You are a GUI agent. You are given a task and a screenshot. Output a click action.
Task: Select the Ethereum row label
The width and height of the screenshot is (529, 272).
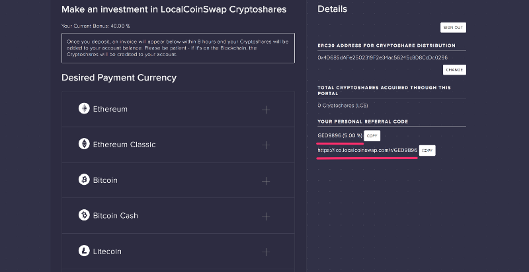[x=110, y=109]
